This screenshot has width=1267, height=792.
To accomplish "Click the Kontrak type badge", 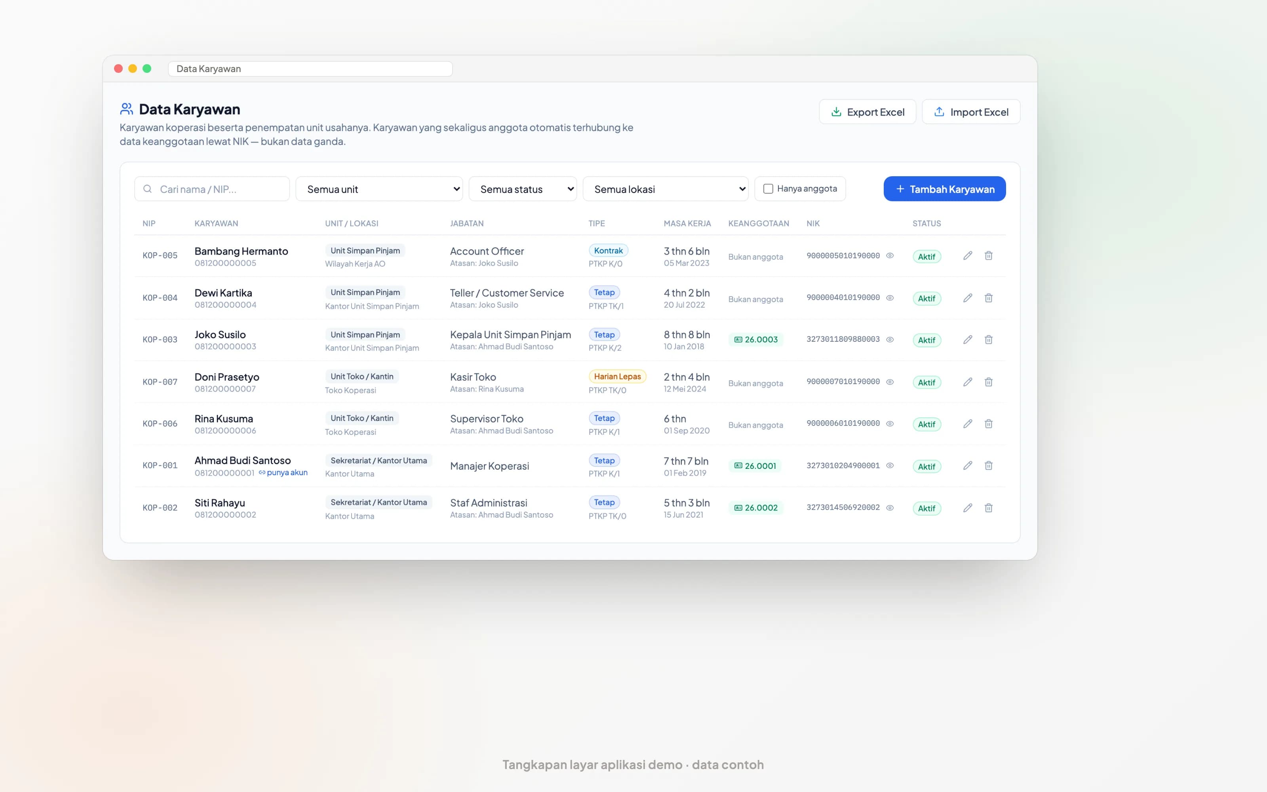I will click(609, 250).
